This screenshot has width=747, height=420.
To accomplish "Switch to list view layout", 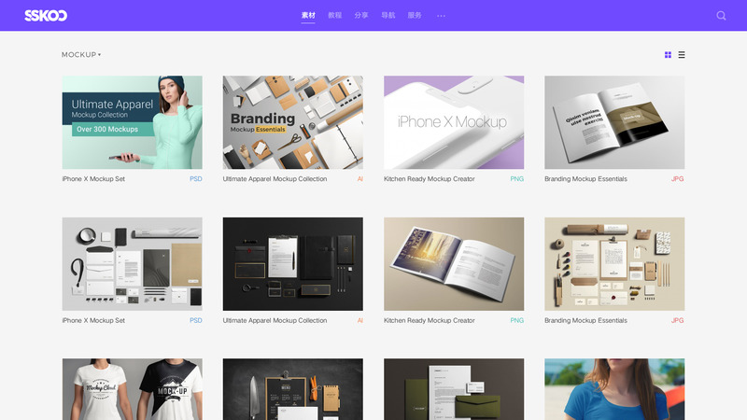I will (x=682, y=55).
